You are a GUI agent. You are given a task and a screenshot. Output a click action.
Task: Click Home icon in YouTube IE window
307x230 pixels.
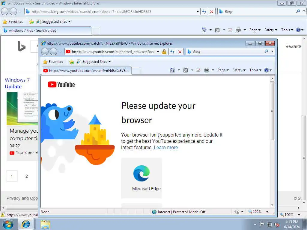coord(172,70)
